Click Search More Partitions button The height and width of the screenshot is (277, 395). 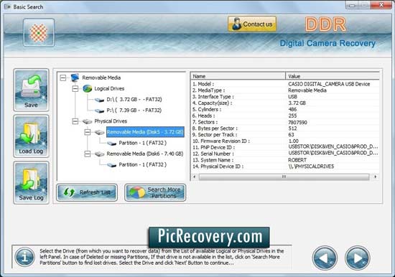[x=155, y=192]
